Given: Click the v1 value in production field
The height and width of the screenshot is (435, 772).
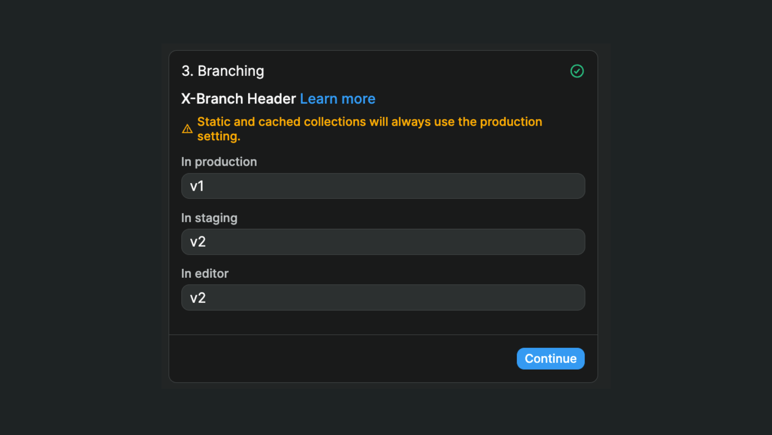Looking at the screenshot, I should click(x=197, y=186).
